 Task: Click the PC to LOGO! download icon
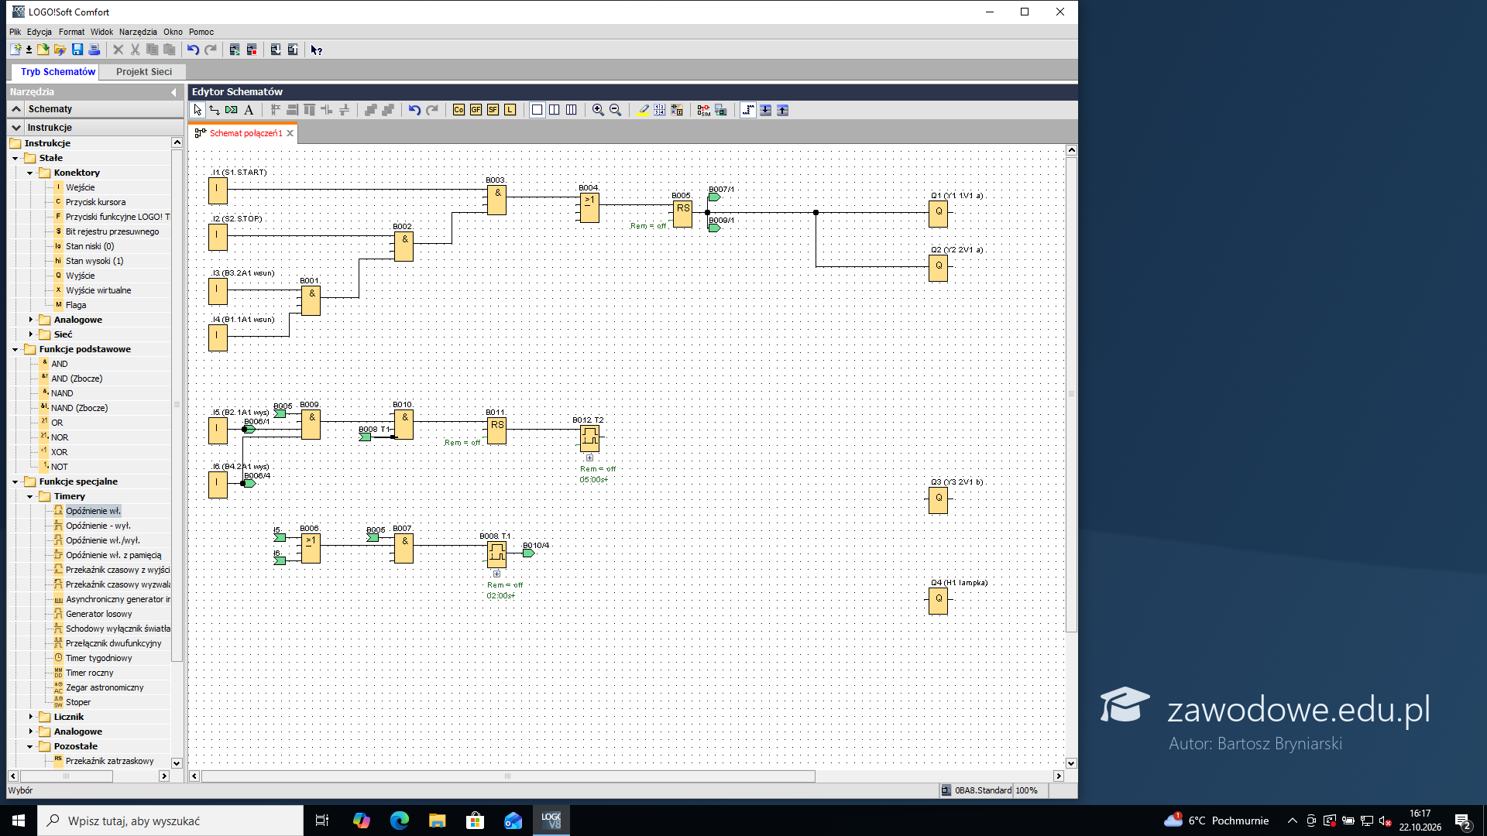(276, 50)
